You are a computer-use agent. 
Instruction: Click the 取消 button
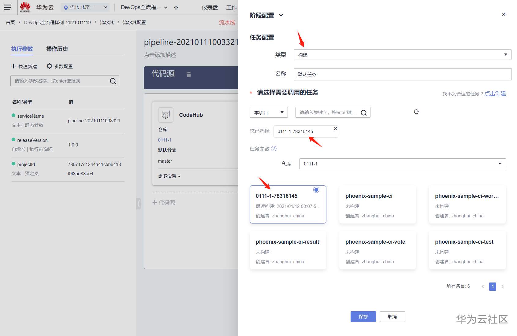pos(392,316)
